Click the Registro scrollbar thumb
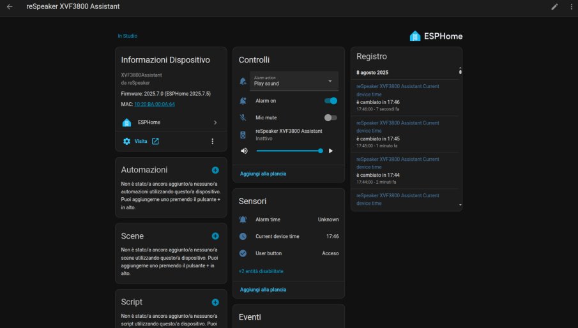Image resolution: width=578 pixels, height=328 pixels. (460, 71)
